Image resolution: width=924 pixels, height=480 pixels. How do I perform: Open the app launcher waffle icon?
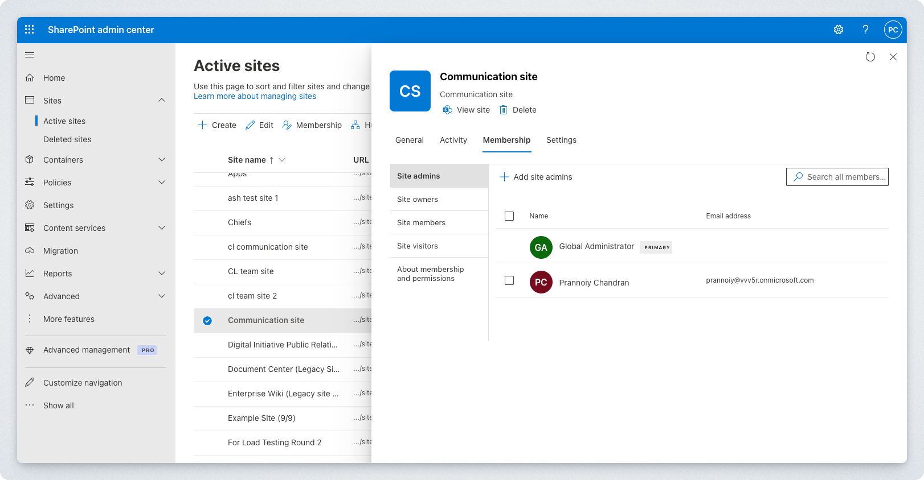tap(30, 30)
